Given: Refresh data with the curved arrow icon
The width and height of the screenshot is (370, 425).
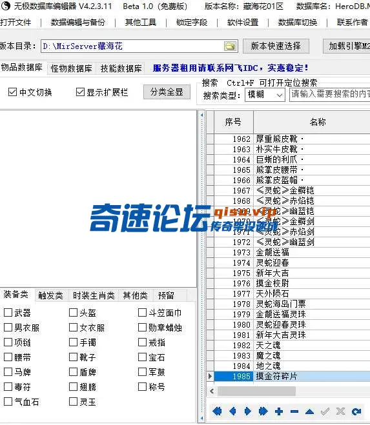Looking at the screenshot, I should 356,411.
